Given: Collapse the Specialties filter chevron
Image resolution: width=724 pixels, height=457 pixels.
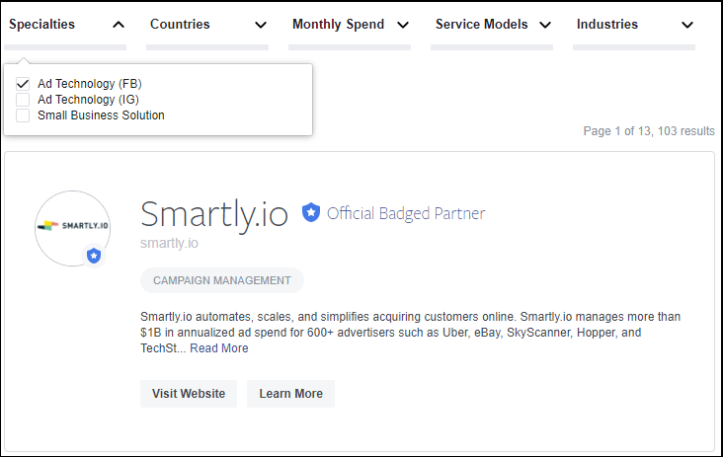Looking at the screenshot, I should tap(119, 25).
